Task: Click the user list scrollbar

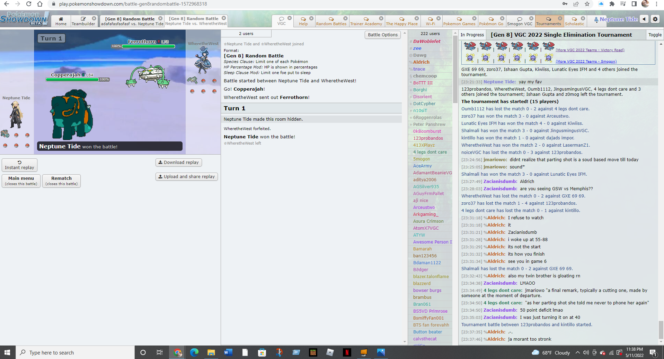Action: tap(455, 69)
